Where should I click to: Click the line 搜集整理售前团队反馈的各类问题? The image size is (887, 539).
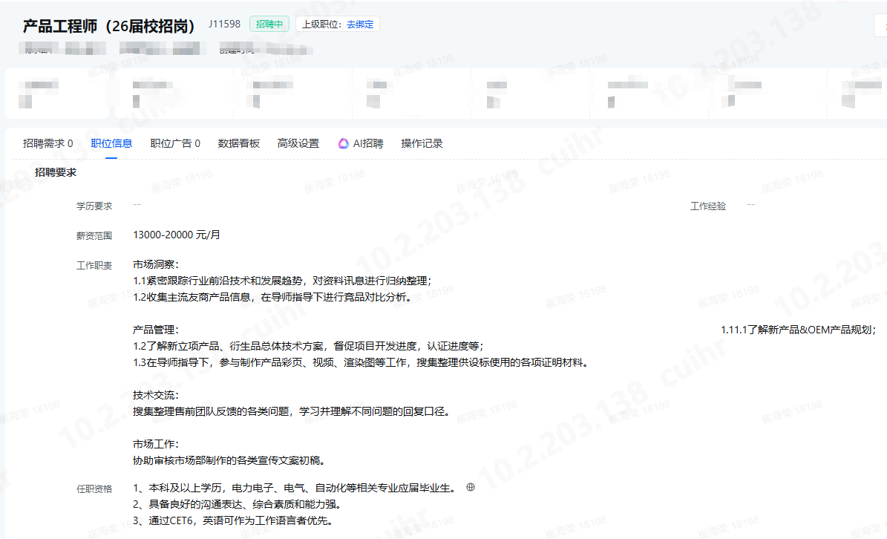291,411
